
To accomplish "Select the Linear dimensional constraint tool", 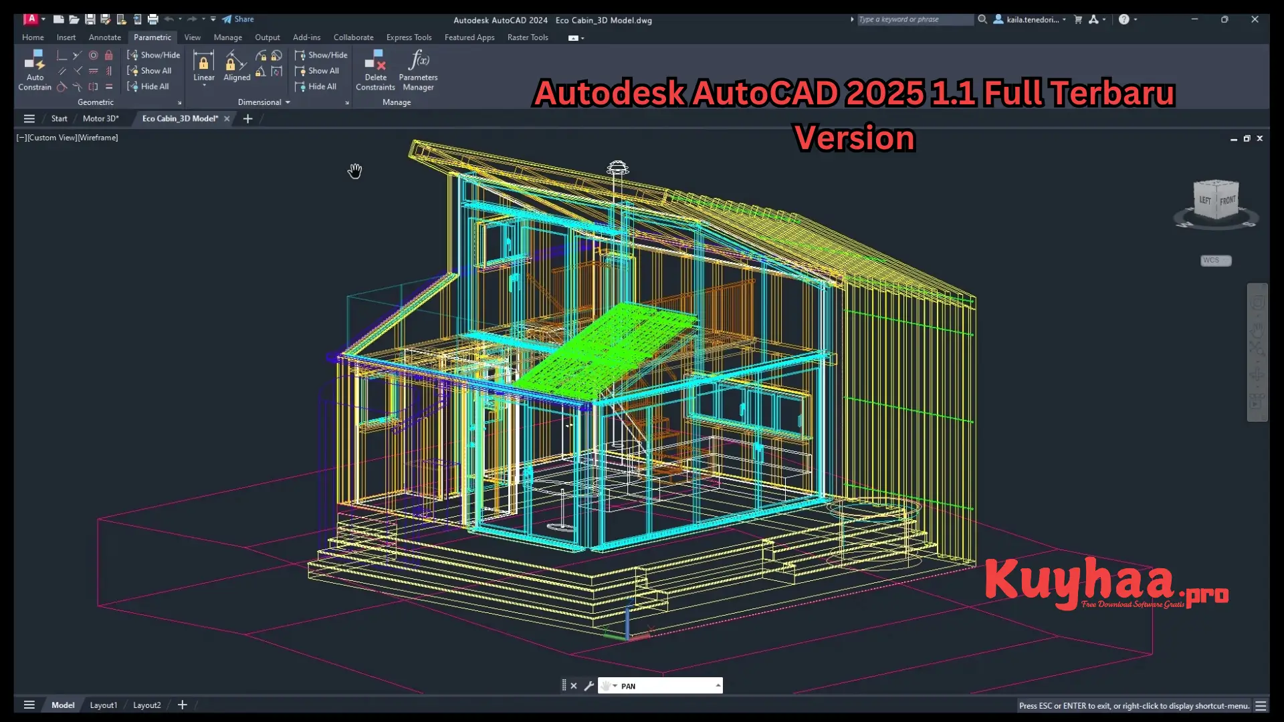I will 203,64.
